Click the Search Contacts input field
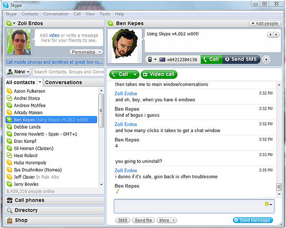 pos(69,72)
